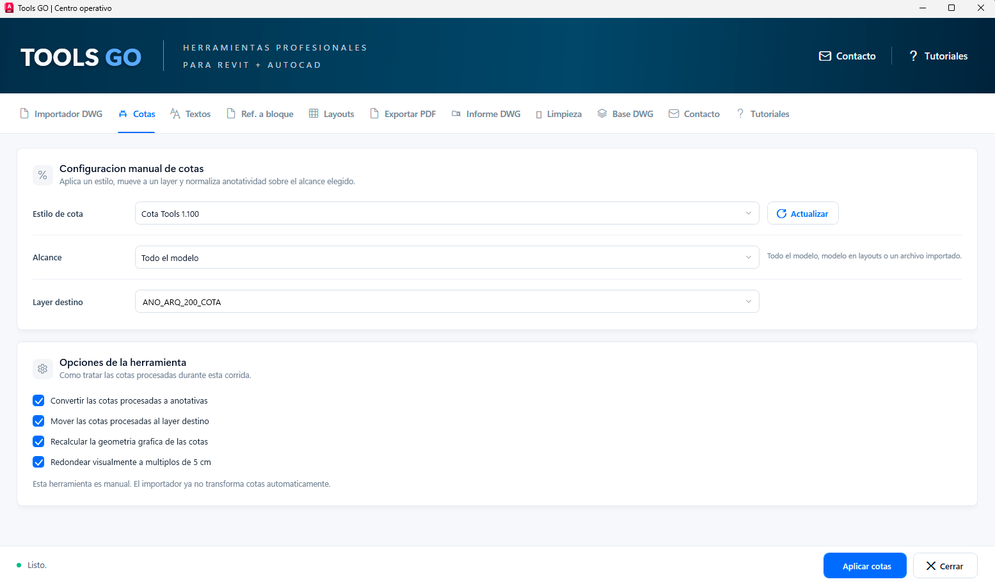Screen dimensions: 995x584
Task: Click the Tools GO app icon in title bar
Action: pyautogui.click(x=9, y=8)
